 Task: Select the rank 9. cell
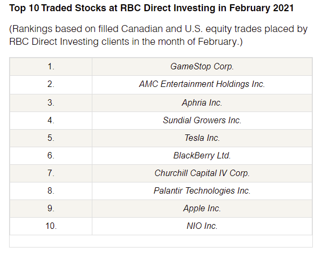[x=51, y=209]
